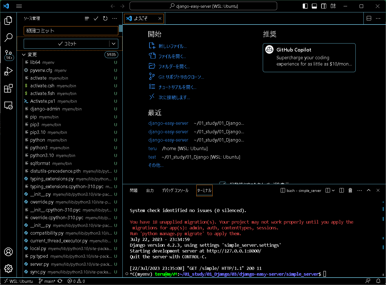Open the commit button dropdown arrow
Viewport: 386px width, 285px height.
point(114,44)
